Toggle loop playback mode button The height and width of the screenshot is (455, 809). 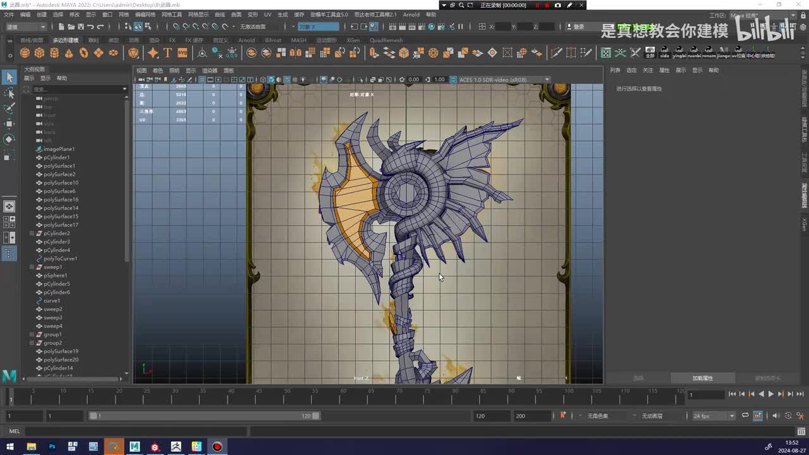[745, 415]
